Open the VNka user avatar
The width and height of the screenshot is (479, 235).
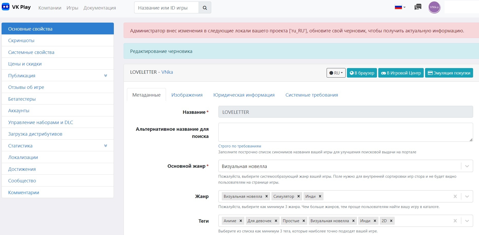[x=434, y=7]
